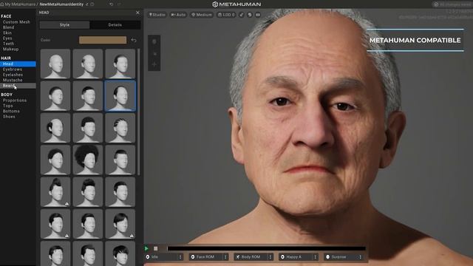Click the info icon beside the identity name
473x266 pixels.
pos(92,4)
